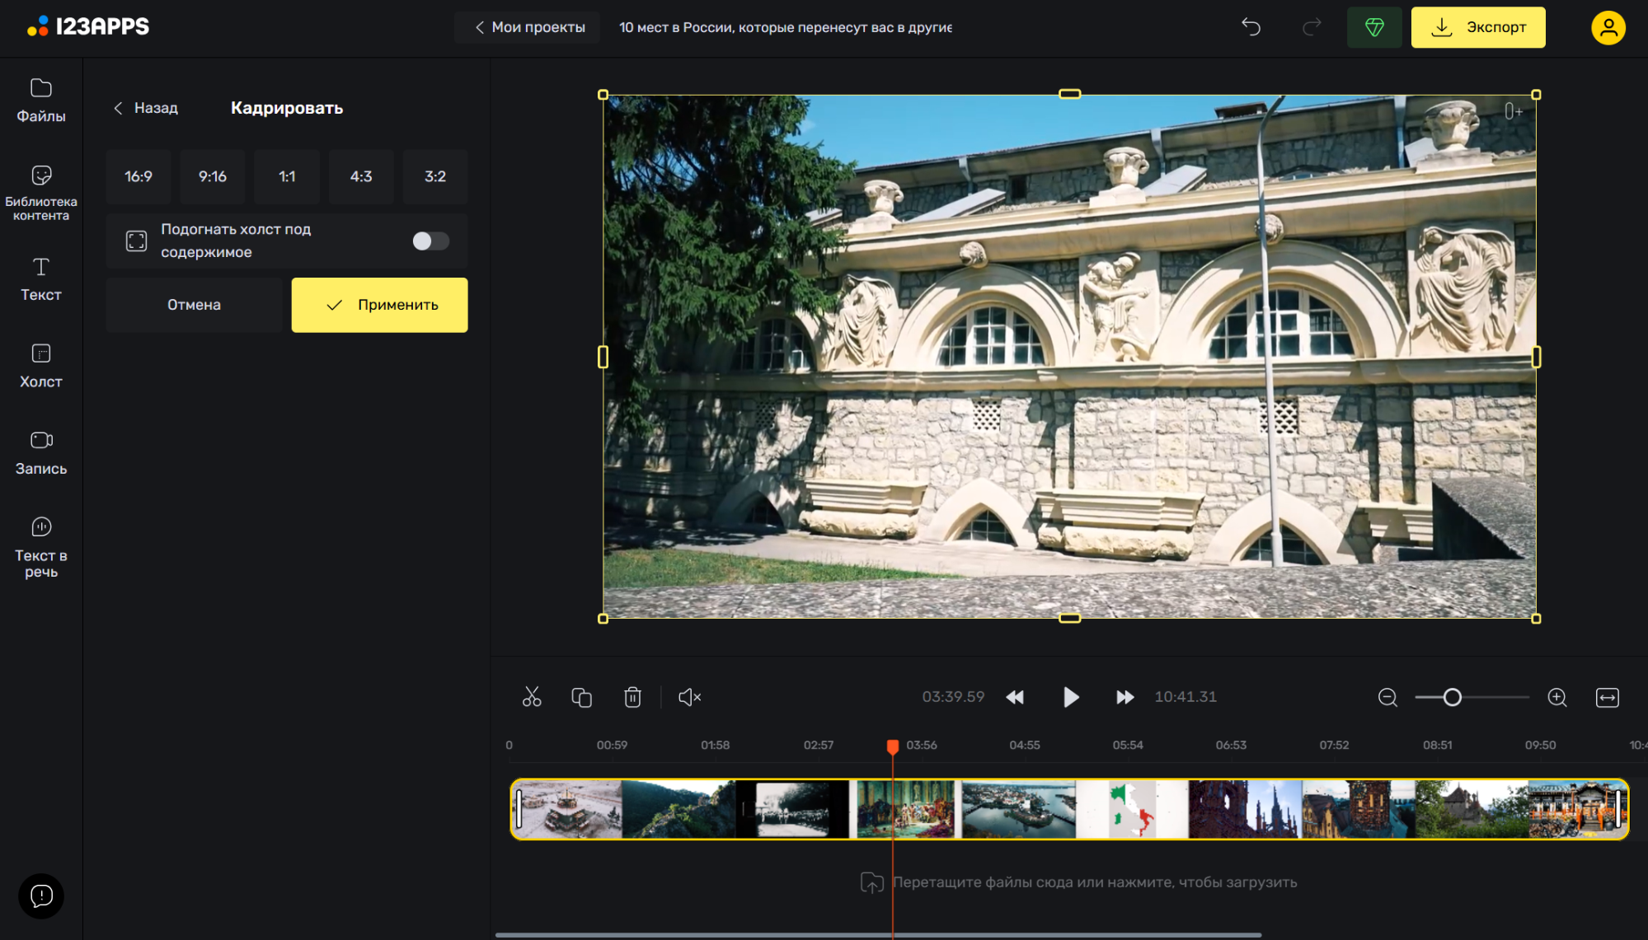This screenshot has height=940, width=1648.
Task: Click the duplicate clip icon
Action: tap(581, 697)
